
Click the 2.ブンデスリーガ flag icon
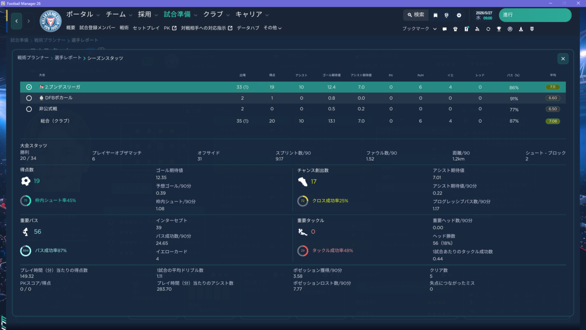click(42, 87)
